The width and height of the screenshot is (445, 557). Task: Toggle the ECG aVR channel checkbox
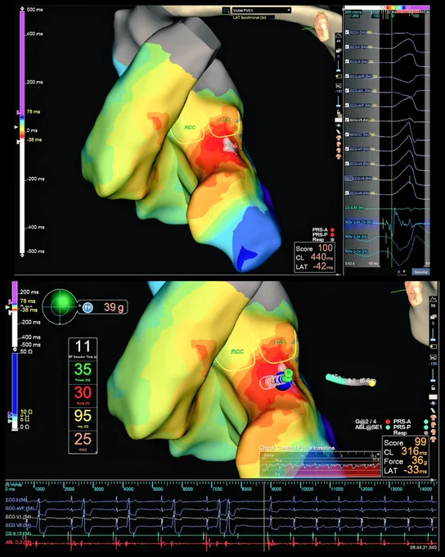(348, 76)
